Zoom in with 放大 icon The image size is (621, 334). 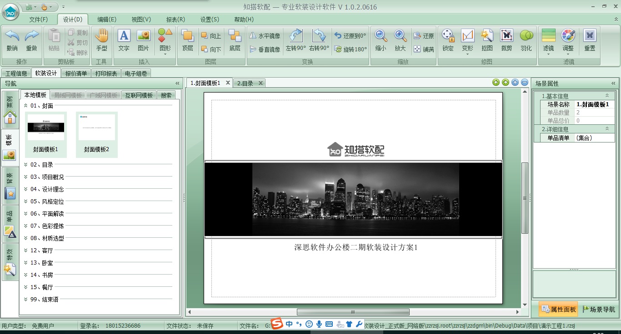pyautogui.click(x=400, y=40)
